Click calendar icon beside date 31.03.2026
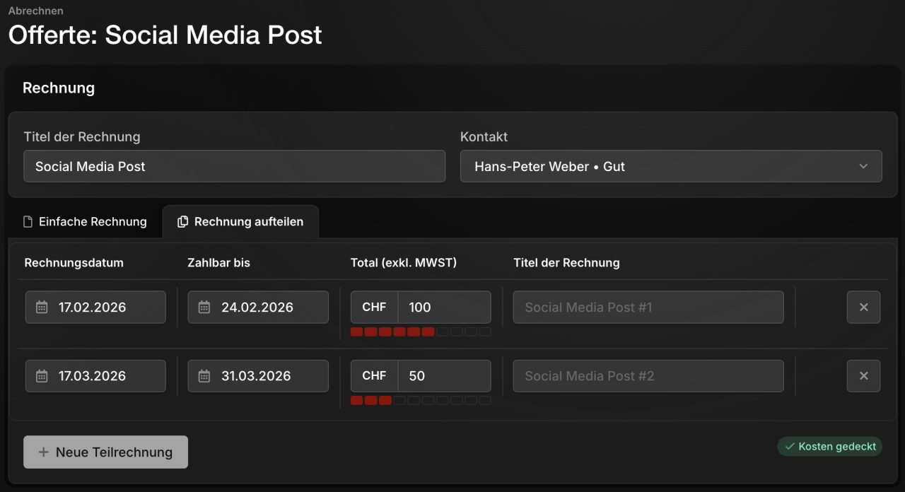Image resolution: width=905 pixels, height=492 pixels. [x=204, y=376]
